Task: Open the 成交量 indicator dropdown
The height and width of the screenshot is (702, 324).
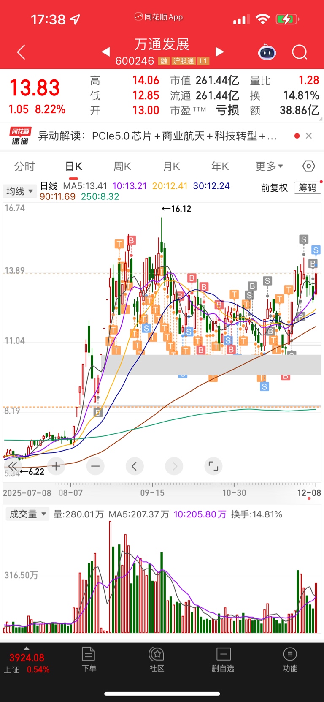Action: (x=27, y=514)
